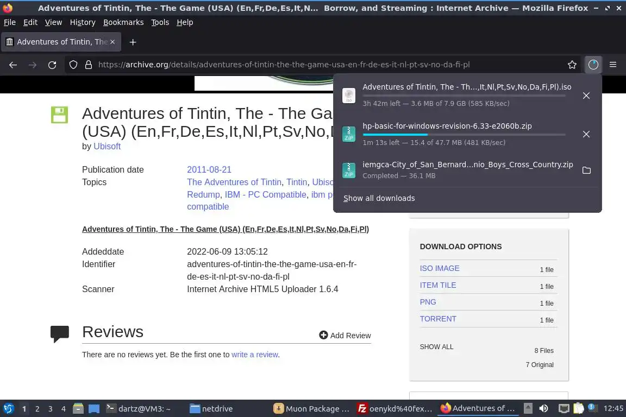The image size is (626, 417).
Task: Open the History menu
Action: [83, 22]
